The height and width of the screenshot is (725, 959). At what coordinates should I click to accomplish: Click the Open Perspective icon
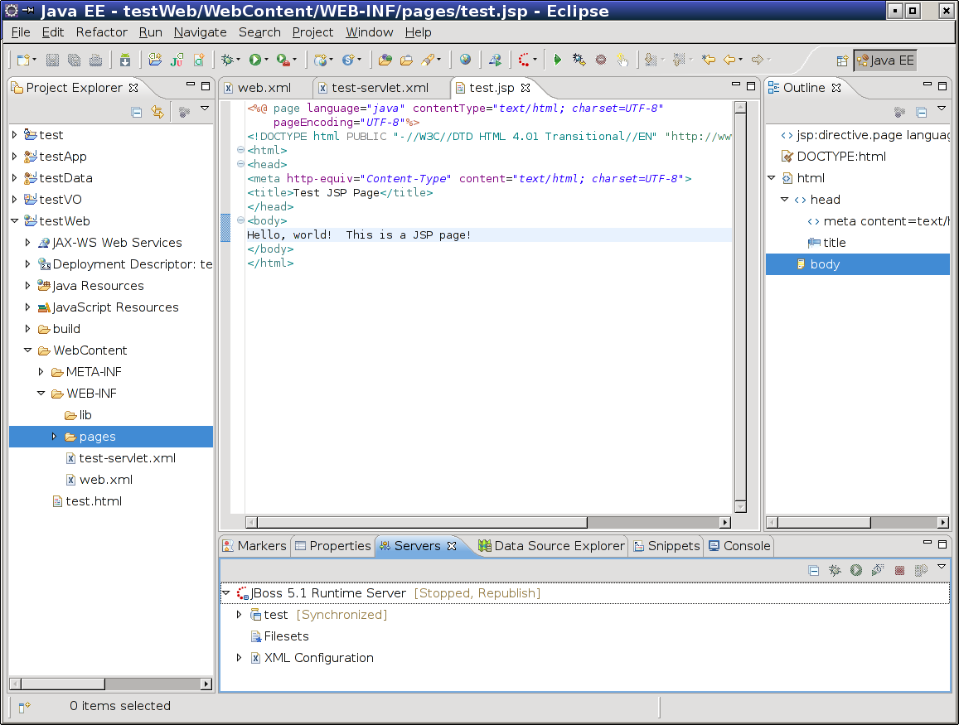(x=842, y=60)
